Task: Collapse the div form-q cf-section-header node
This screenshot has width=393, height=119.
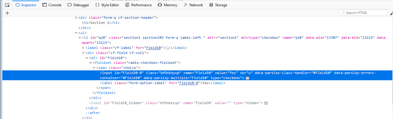Action: pyautogui.click(x=76, y=18)
